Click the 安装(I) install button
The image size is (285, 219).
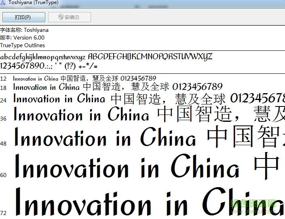click(x=70, y=17)
